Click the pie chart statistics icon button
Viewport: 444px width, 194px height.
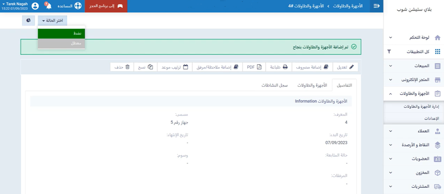click(28, 21)
